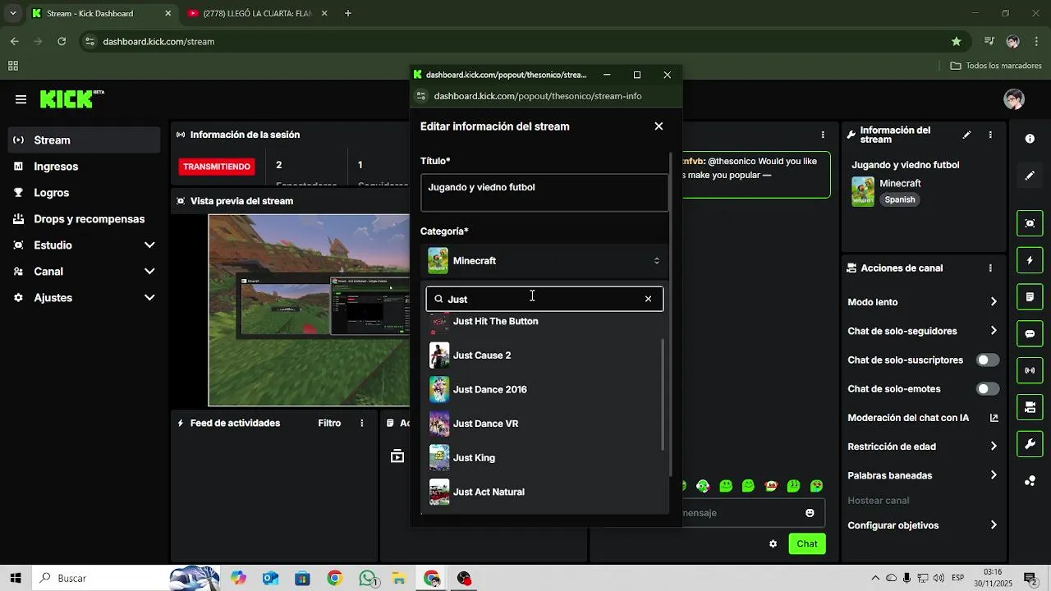Edit stream info via pencil in Información del stream
The image size is (1051, 591).
966,135
